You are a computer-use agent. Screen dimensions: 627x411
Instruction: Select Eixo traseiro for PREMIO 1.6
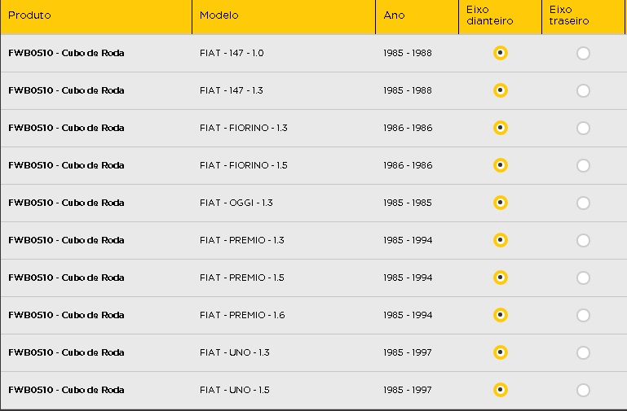click(x=583, y=315)
